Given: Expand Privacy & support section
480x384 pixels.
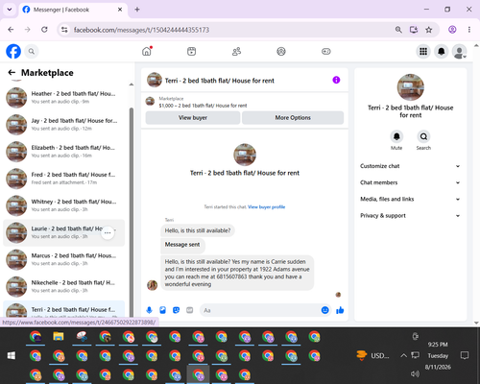Looking at the screenshot, I should point(410,216).
